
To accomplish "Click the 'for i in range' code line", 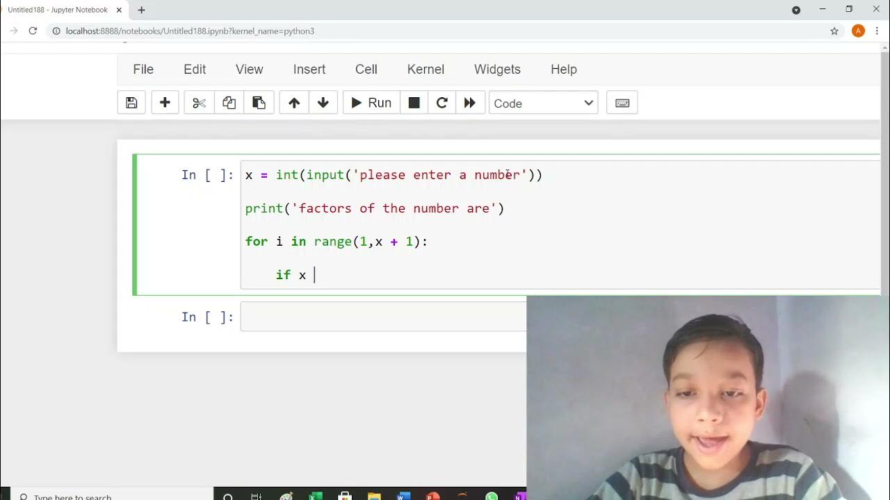I will pyautogui.click(x=337, y=242).
